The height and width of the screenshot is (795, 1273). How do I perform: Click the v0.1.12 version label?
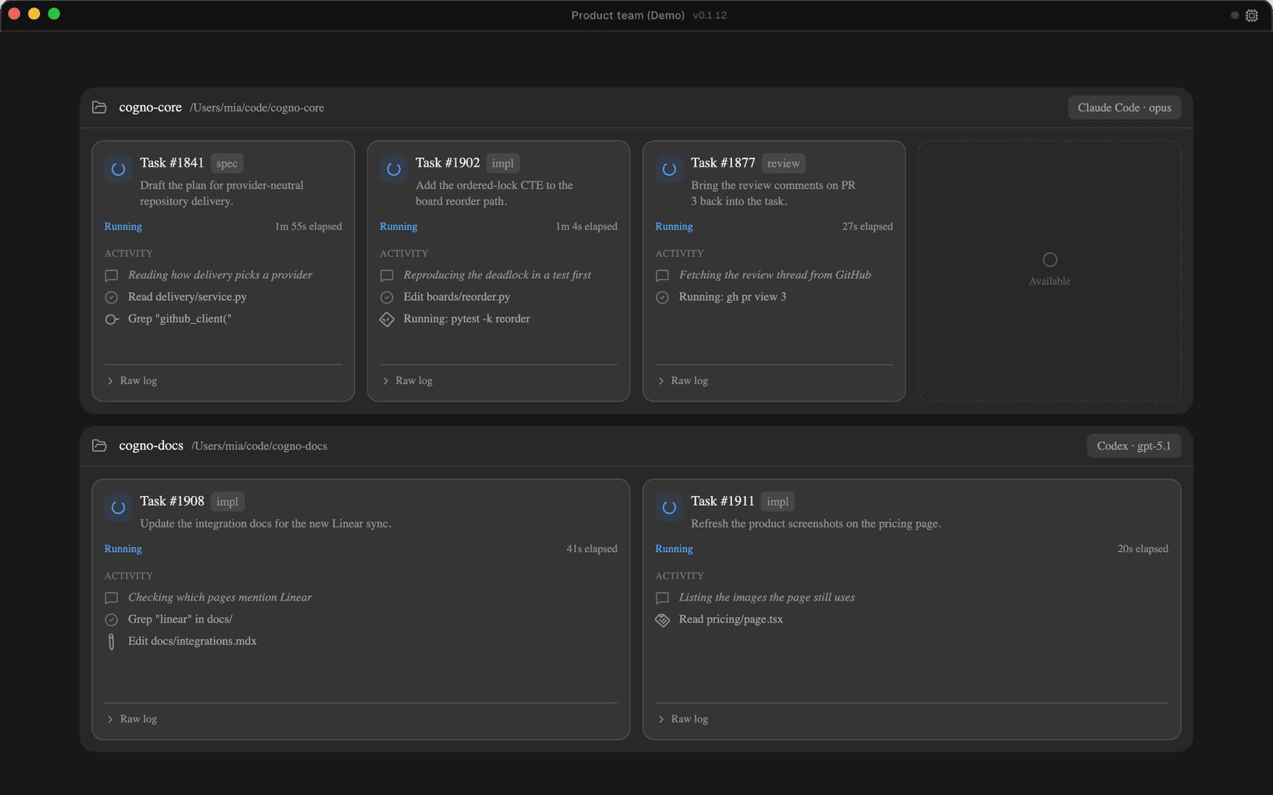[710, 15]
